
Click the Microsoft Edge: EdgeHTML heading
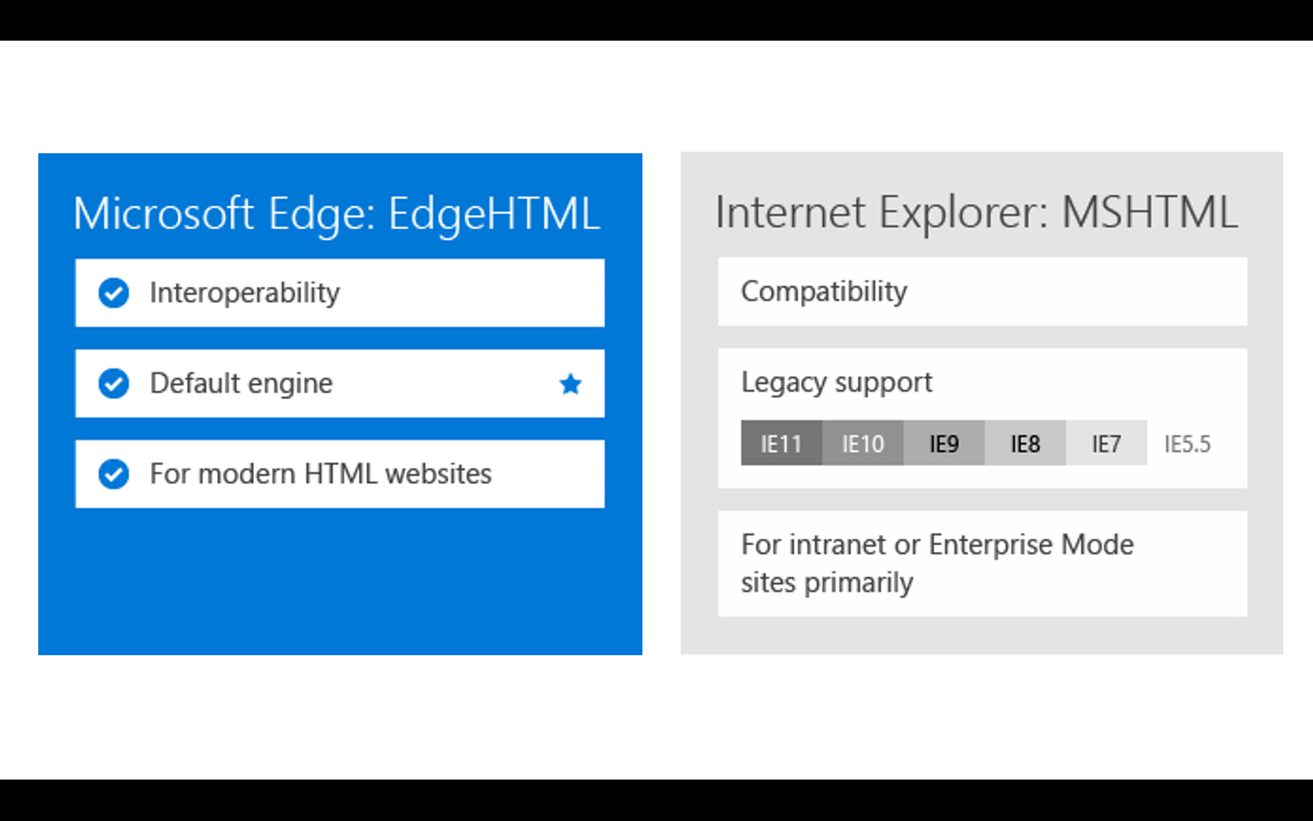337,213
